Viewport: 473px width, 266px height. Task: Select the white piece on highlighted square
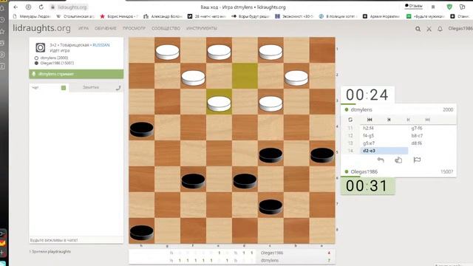pos(219,103)
